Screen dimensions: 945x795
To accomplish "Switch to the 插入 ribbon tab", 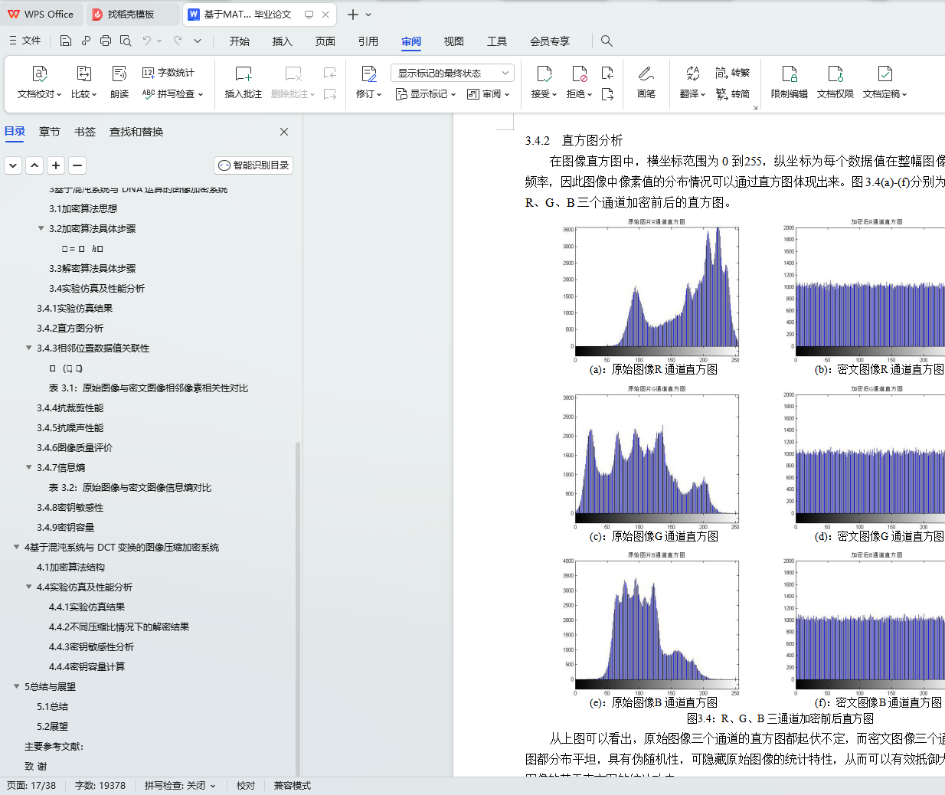I will pos(283,41).
